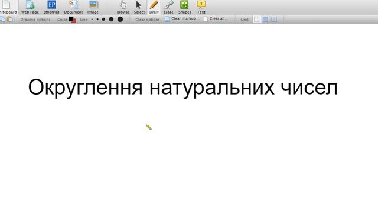Click Clear markup button
The width and height of the screenshot is (378, 213).
point(183,19)
